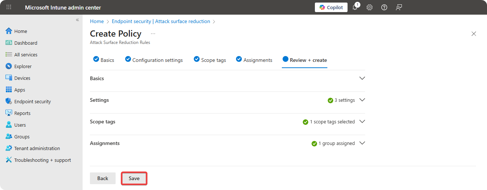This screenshot has height=190, width=487.
Task: Open the feedback person icon
Action: click(x=399, y=7)
